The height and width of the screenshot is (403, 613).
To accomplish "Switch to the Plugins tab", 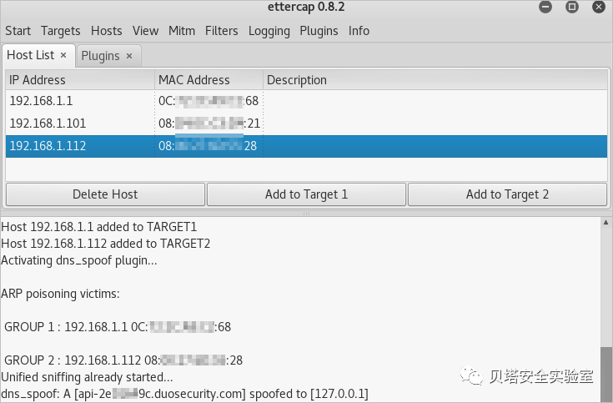I will click(100, 56).
